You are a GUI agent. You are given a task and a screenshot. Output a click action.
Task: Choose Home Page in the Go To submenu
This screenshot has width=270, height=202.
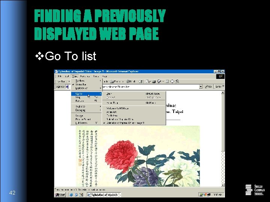[x=134, y=103]
